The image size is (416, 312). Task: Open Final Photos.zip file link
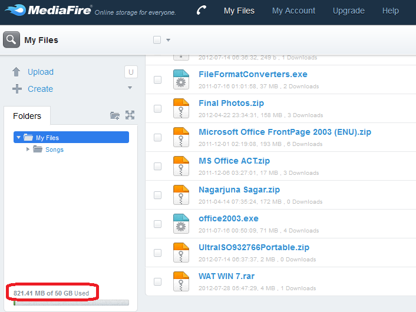[232, 103]
